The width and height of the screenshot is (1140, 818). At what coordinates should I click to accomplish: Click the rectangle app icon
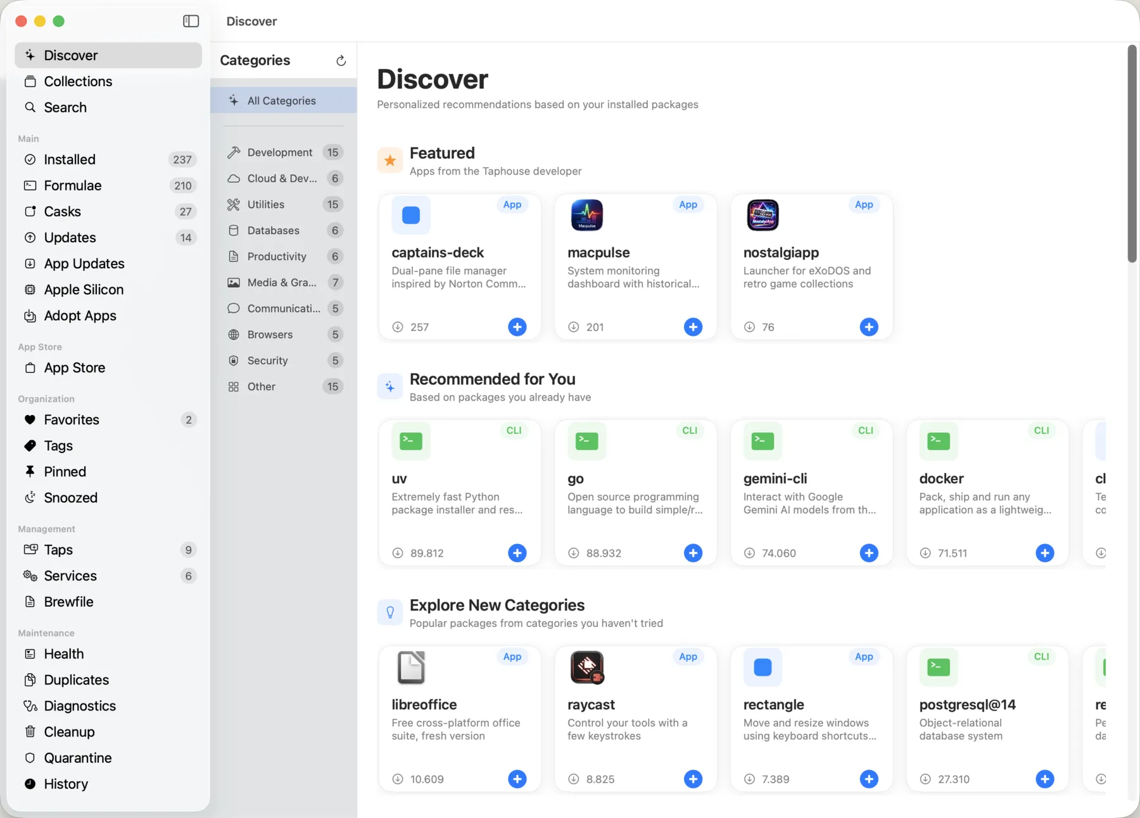coord(763,667)
